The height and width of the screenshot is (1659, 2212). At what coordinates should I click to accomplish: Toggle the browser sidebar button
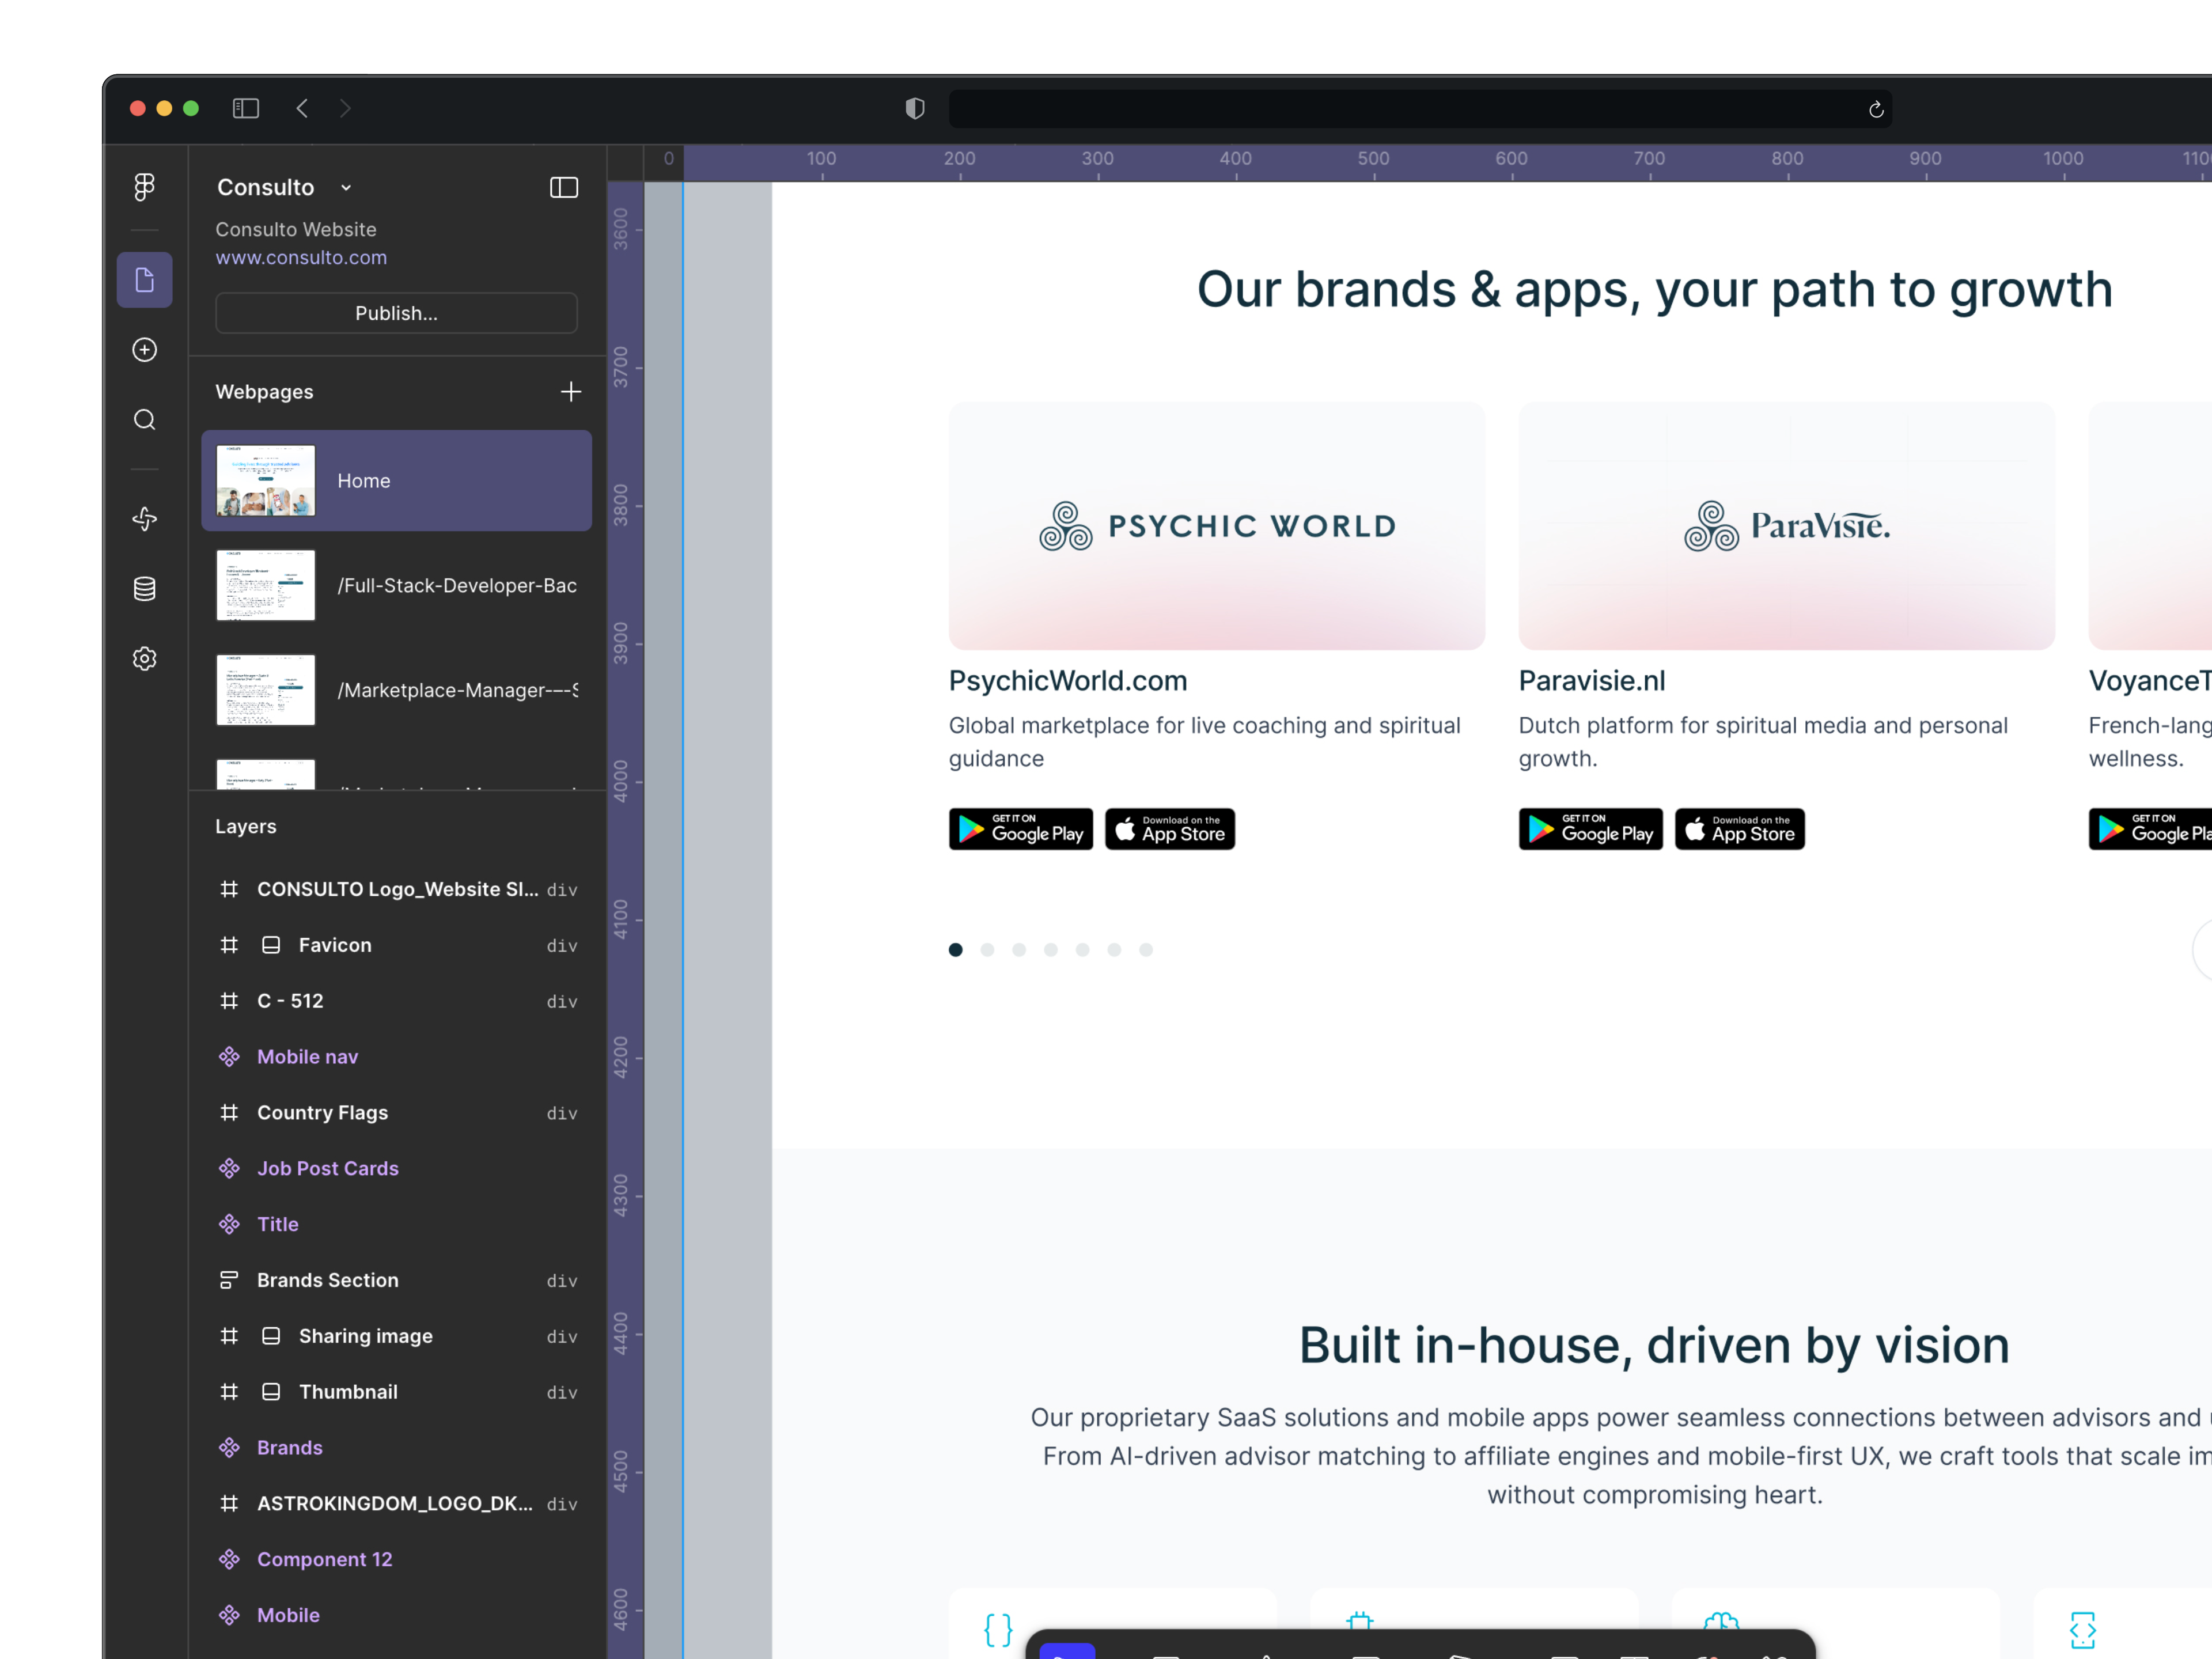click(246, 108)
